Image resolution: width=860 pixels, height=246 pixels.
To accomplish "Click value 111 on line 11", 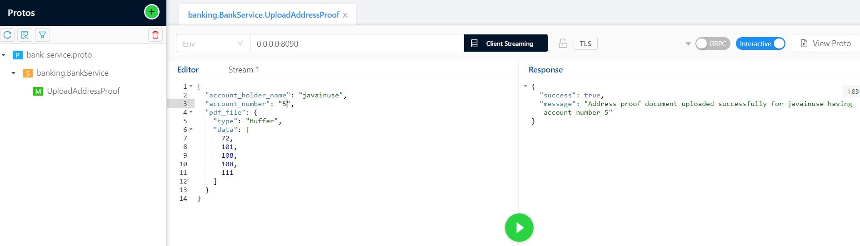I will [x=227, y=173].
